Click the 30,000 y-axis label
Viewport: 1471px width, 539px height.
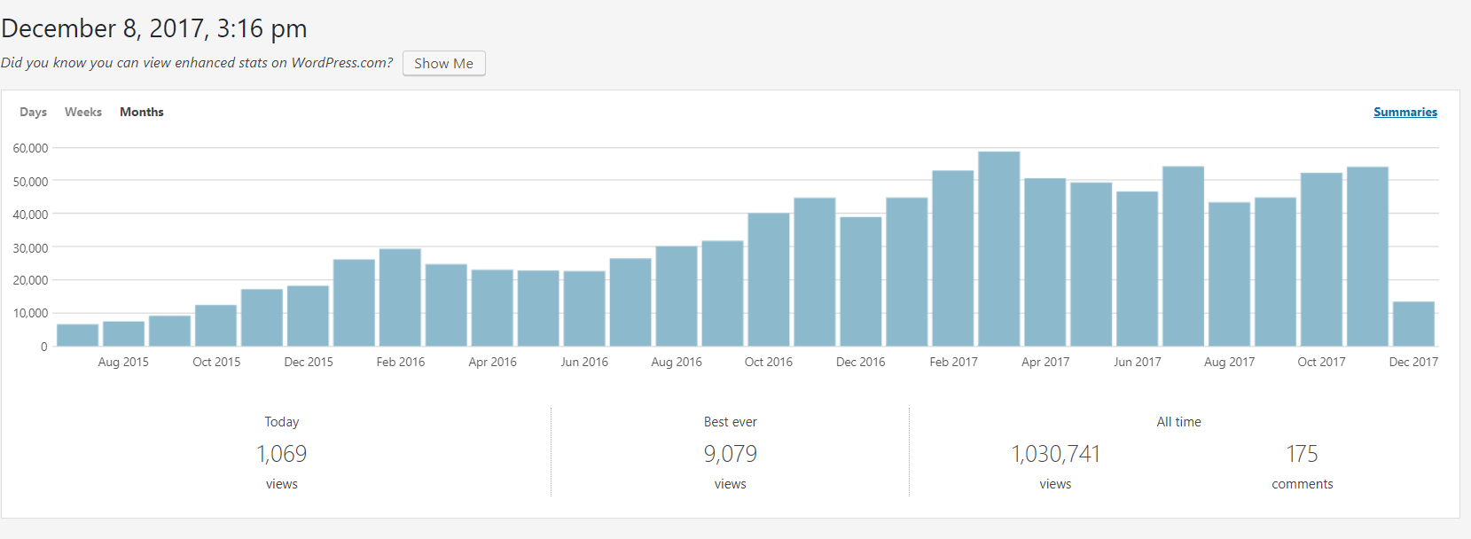coord(30,248)
